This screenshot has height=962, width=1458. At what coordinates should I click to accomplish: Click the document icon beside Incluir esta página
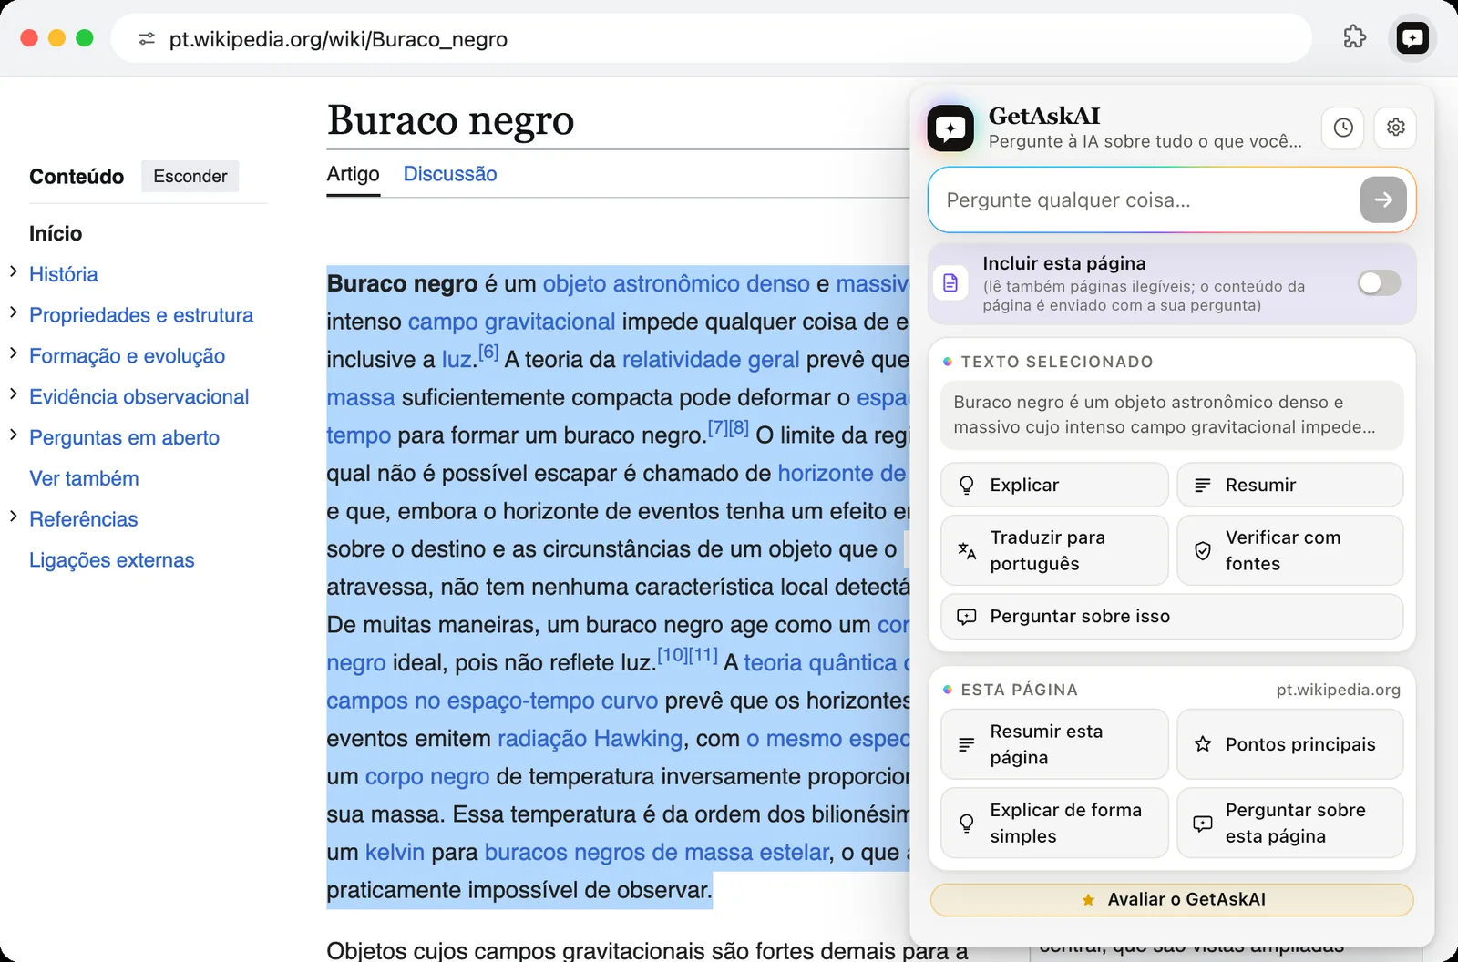click(x=950, y=282)
